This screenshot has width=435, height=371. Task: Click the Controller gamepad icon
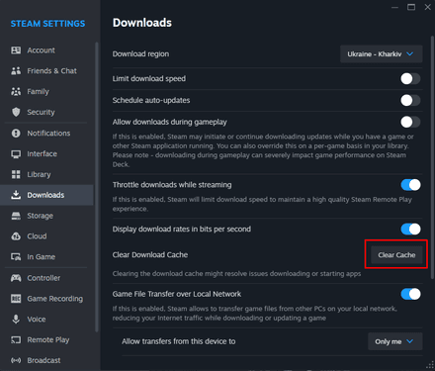pos(16,278)
